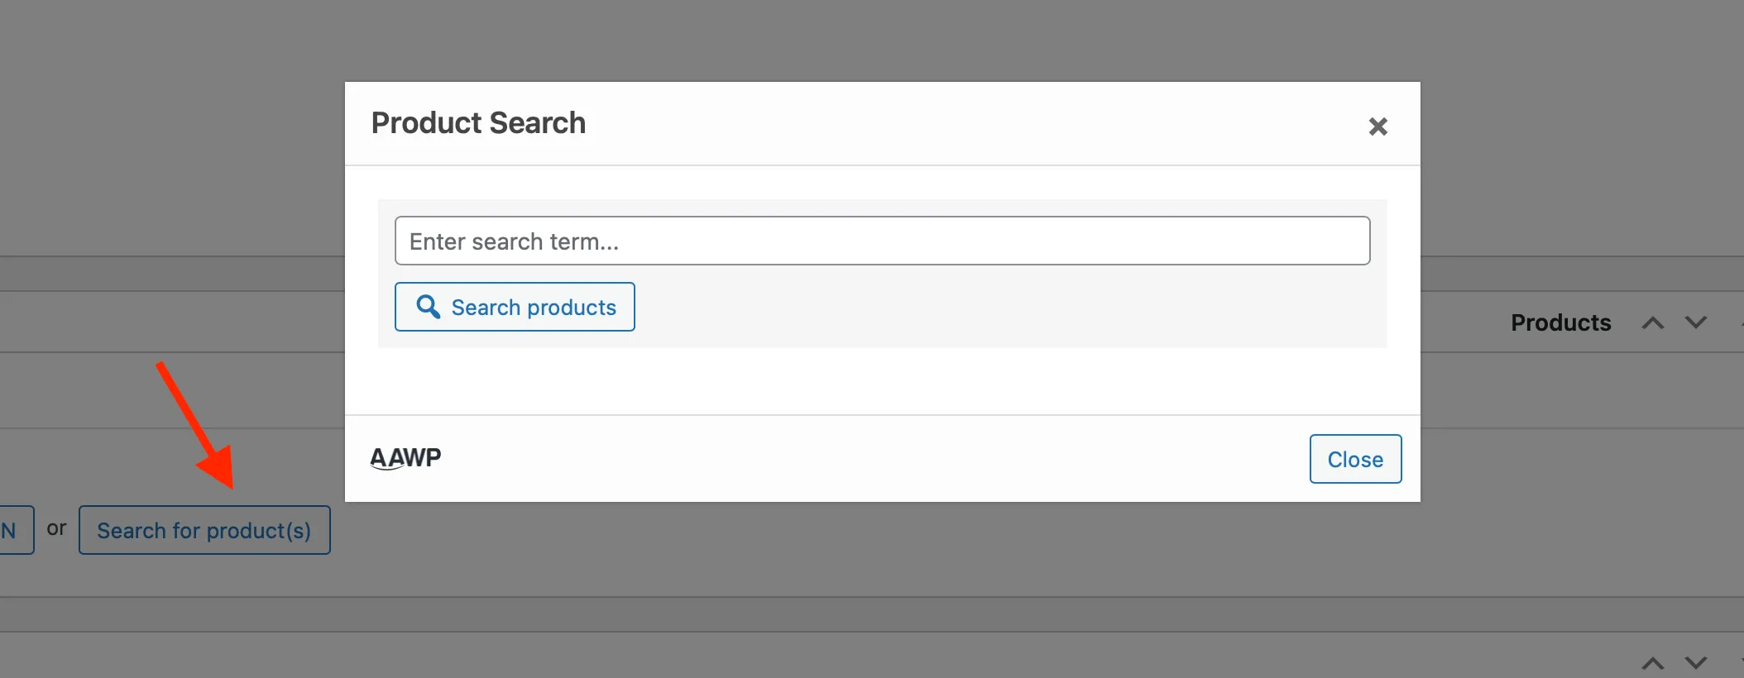Click the downward chevron at the bottom right
Image resolution: width=1744 pixels, height=678 pixels.
[x=1695, y=661]
